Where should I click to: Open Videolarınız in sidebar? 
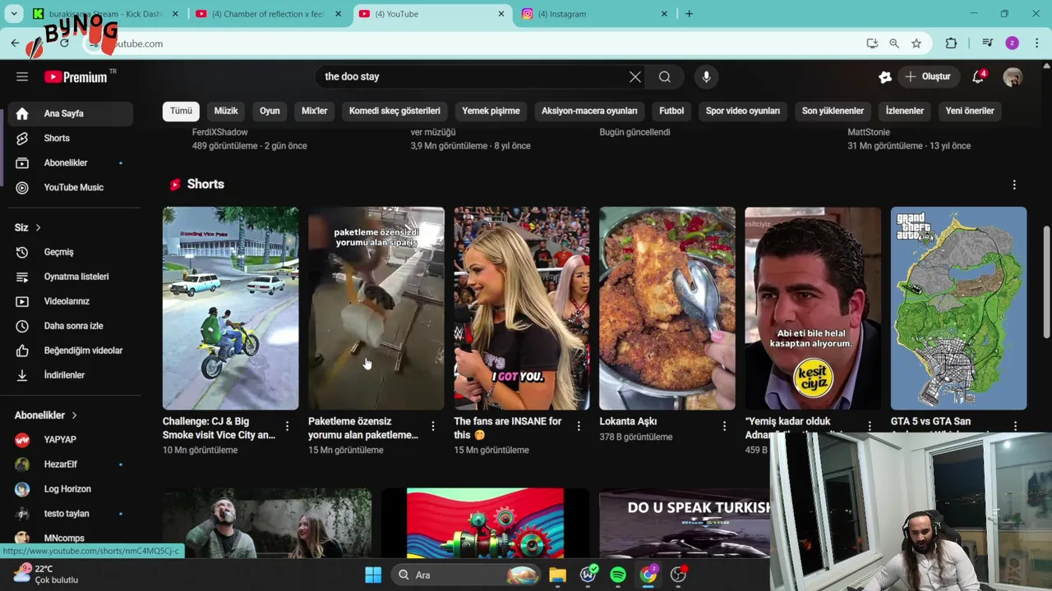point(70,301)
